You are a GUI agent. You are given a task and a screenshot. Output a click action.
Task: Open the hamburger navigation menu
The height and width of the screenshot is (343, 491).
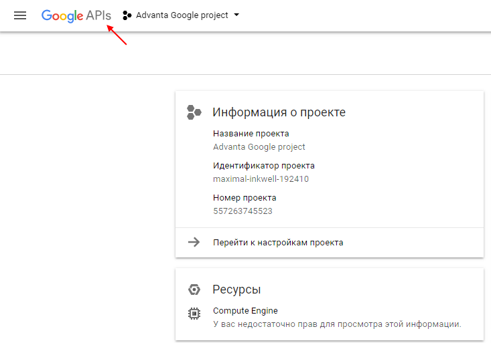click(x=20, y=15)
